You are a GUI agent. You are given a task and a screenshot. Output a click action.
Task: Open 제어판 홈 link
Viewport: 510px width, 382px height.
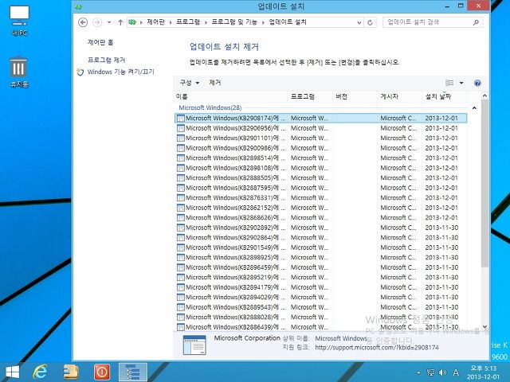100,42
